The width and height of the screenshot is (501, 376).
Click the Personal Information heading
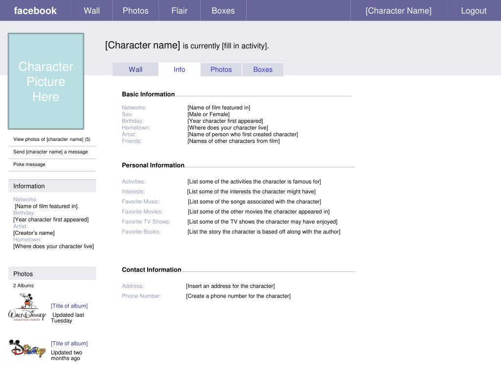click(153, 165)
